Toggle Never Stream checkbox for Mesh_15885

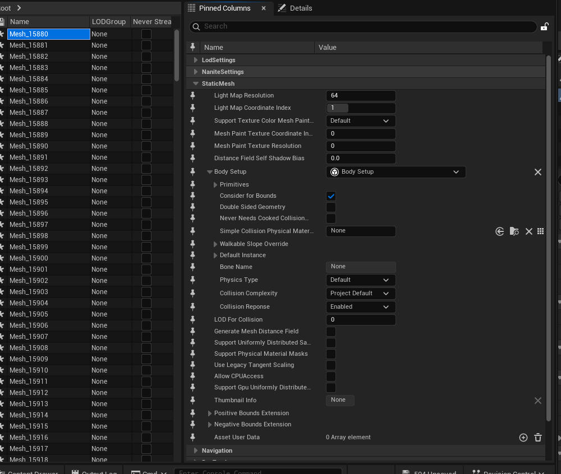(x=146, y=90)
